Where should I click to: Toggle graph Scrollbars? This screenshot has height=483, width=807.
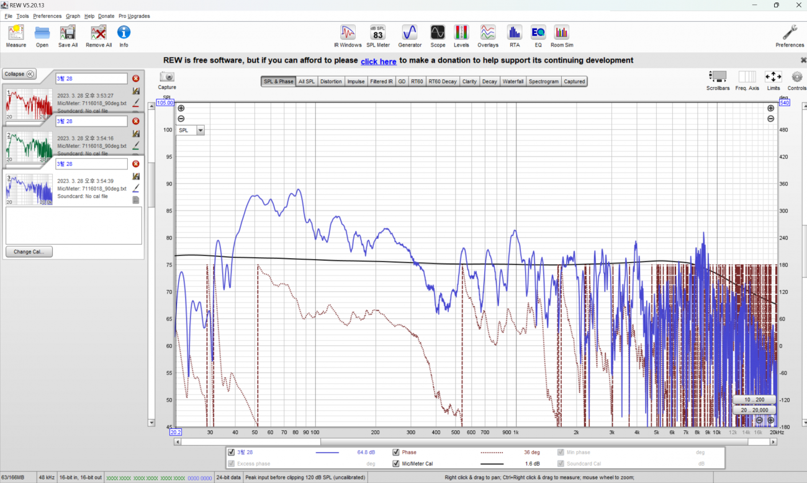coord(718,81)
